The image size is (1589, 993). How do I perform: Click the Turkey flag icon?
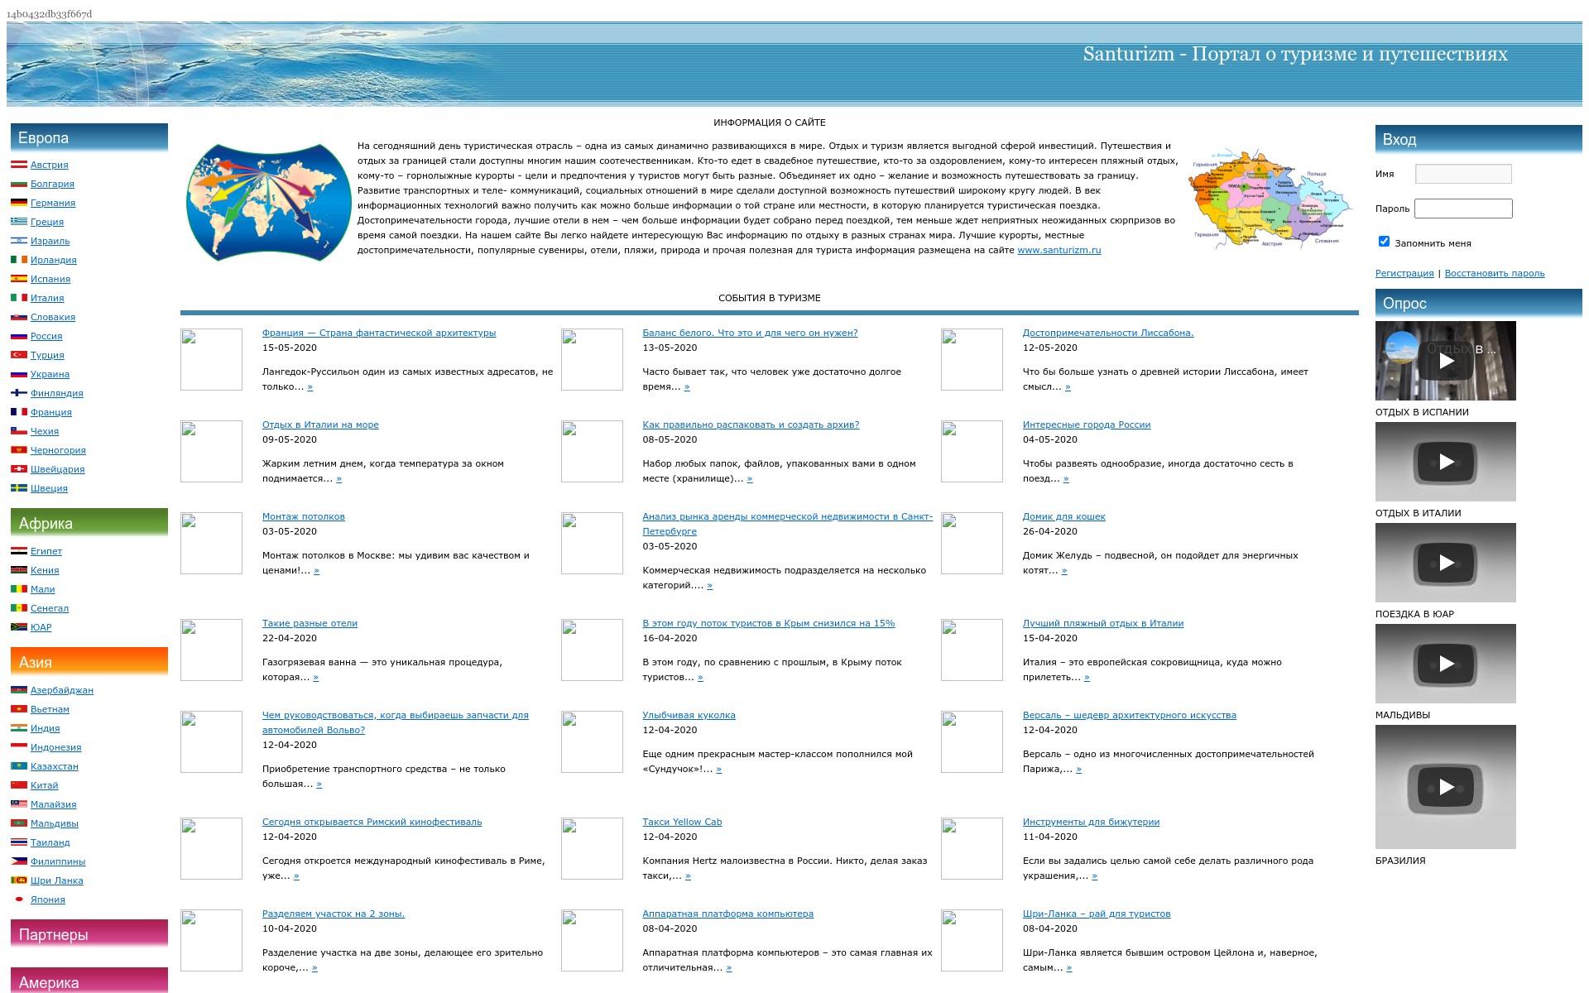pyautogui.click(x=18, y=355)
